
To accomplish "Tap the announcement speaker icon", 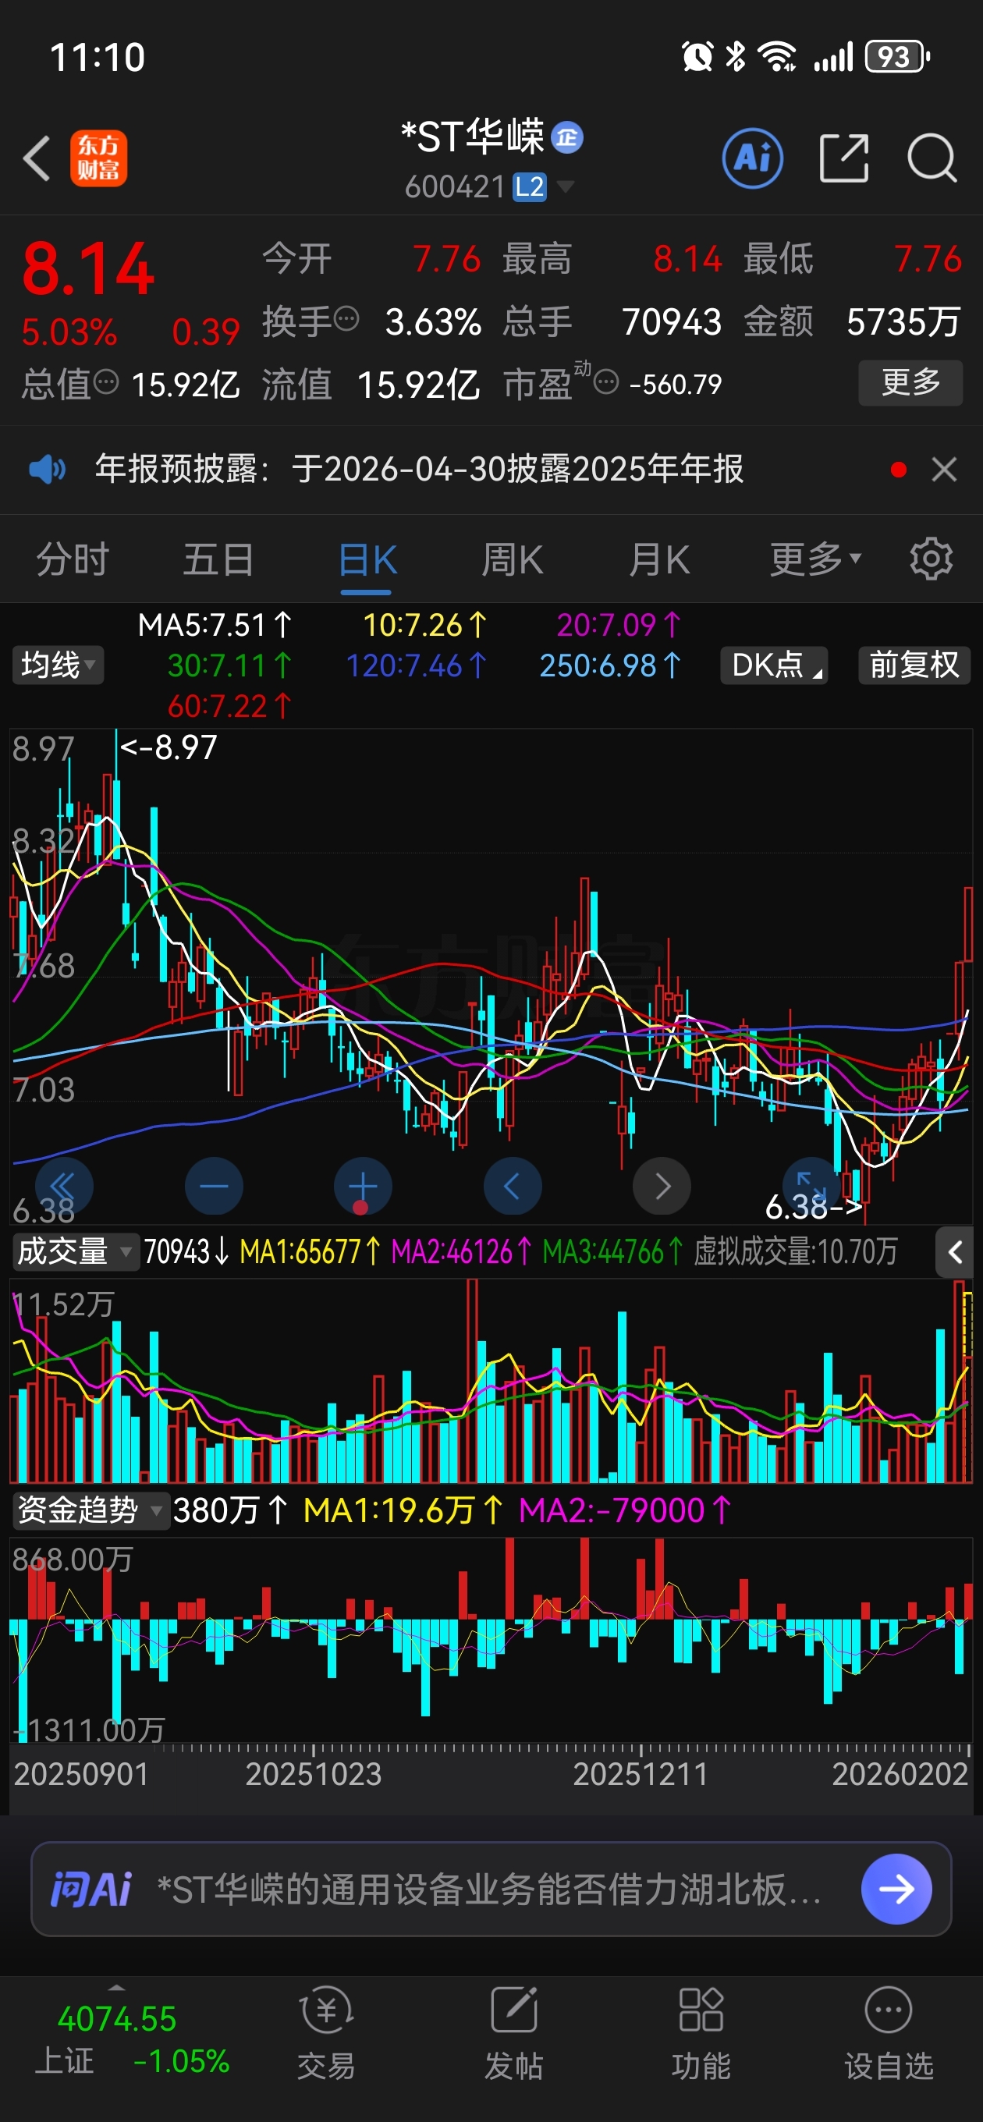I will 47,470.
